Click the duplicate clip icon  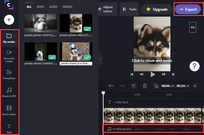156,86
